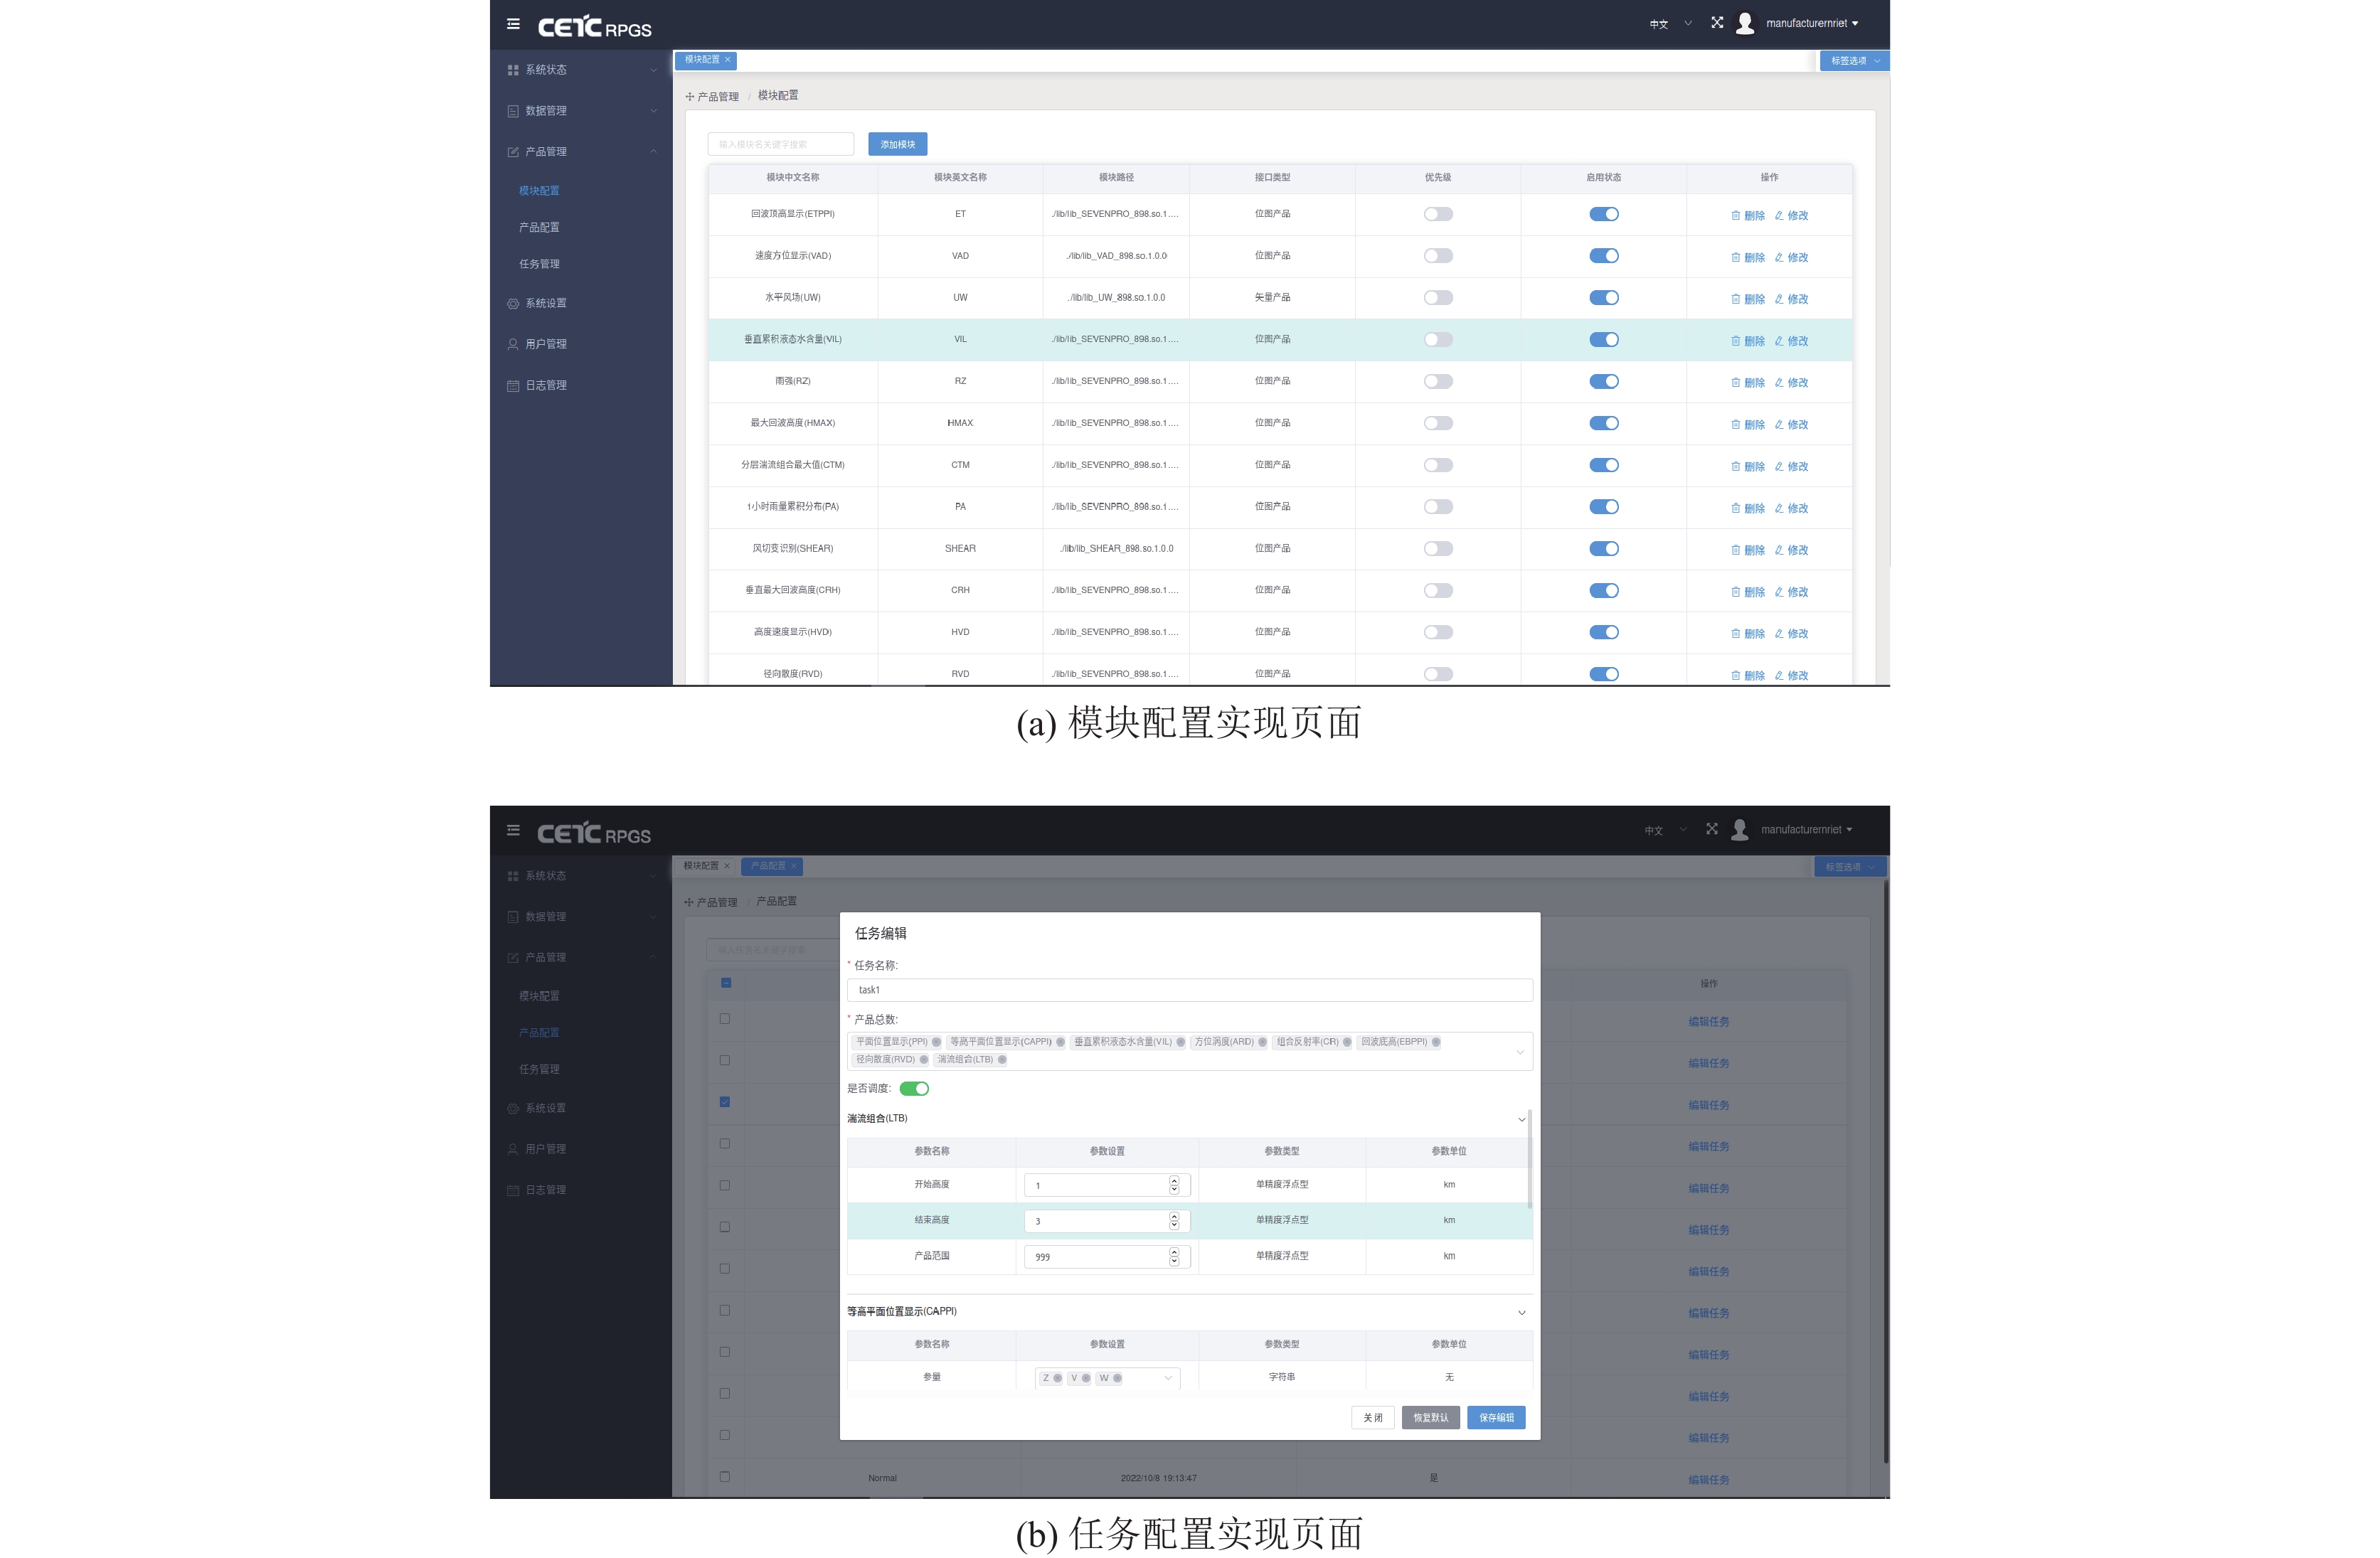
Task: Open 任务管理 from the 模块配置 page sidebar
Action: tap(539, 265)
